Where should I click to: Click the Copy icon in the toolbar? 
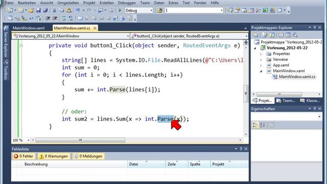(61, 10)
